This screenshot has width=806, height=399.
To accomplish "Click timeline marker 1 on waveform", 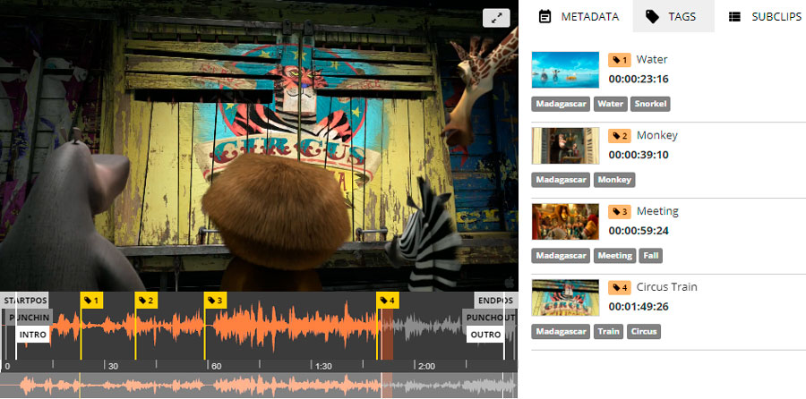I will [91, 301].
